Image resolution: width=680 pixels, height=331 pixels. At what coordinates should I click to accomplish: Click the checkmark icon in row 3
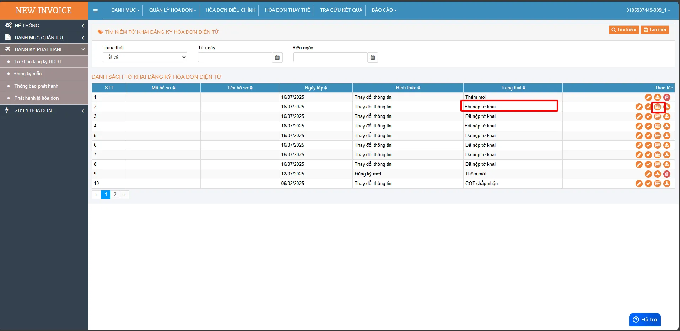(x=648, y=116)
